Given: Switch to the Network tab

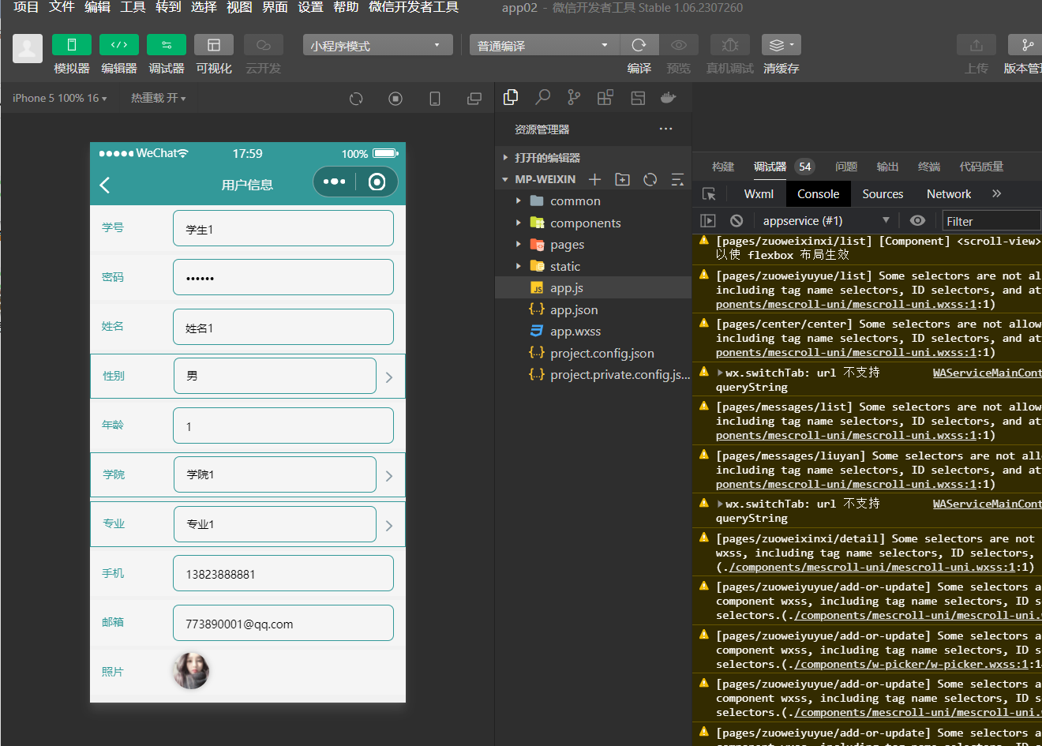Looking at the screenshot, I should tap(949, 194).
